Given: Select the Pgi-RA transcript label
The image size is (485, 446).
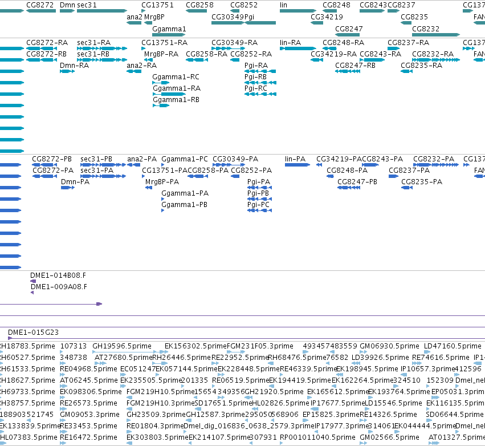Looking at the screenshot, I should click(256, 66).
